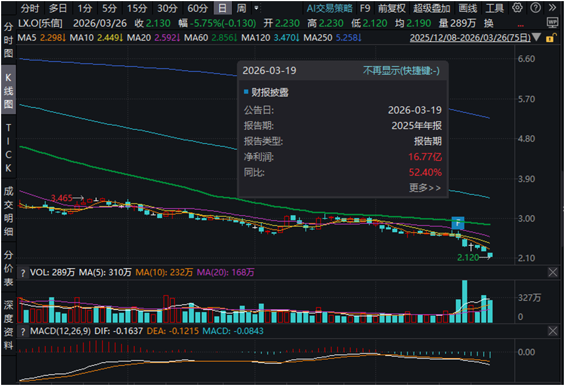Toggle the yellow date range lock icon
The width and height of the screenshot is (565, 386).
pos(551,38)
